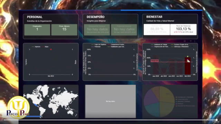Toggle Competencia Emplea... legend series
Image resolution: width=221 pixels, height=124 pixels.
coord(116,44)
